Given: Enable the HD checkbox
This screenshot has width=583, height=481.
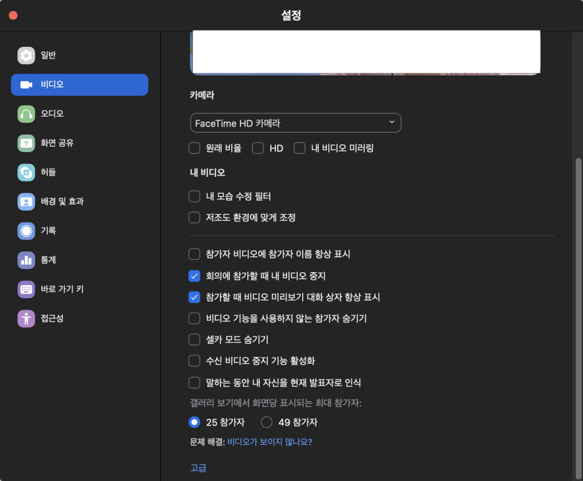Looking at the screenshot, I should pos(258,148).
